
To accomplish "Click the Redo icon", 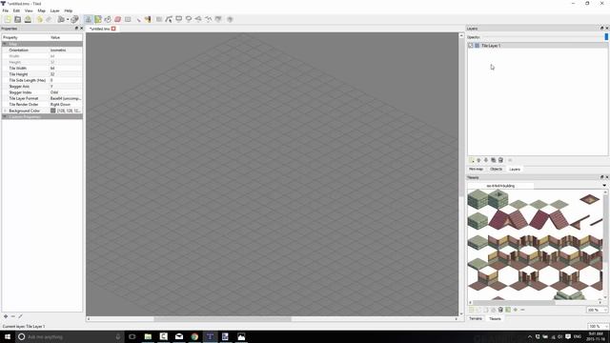I will (x=49, y=19).
